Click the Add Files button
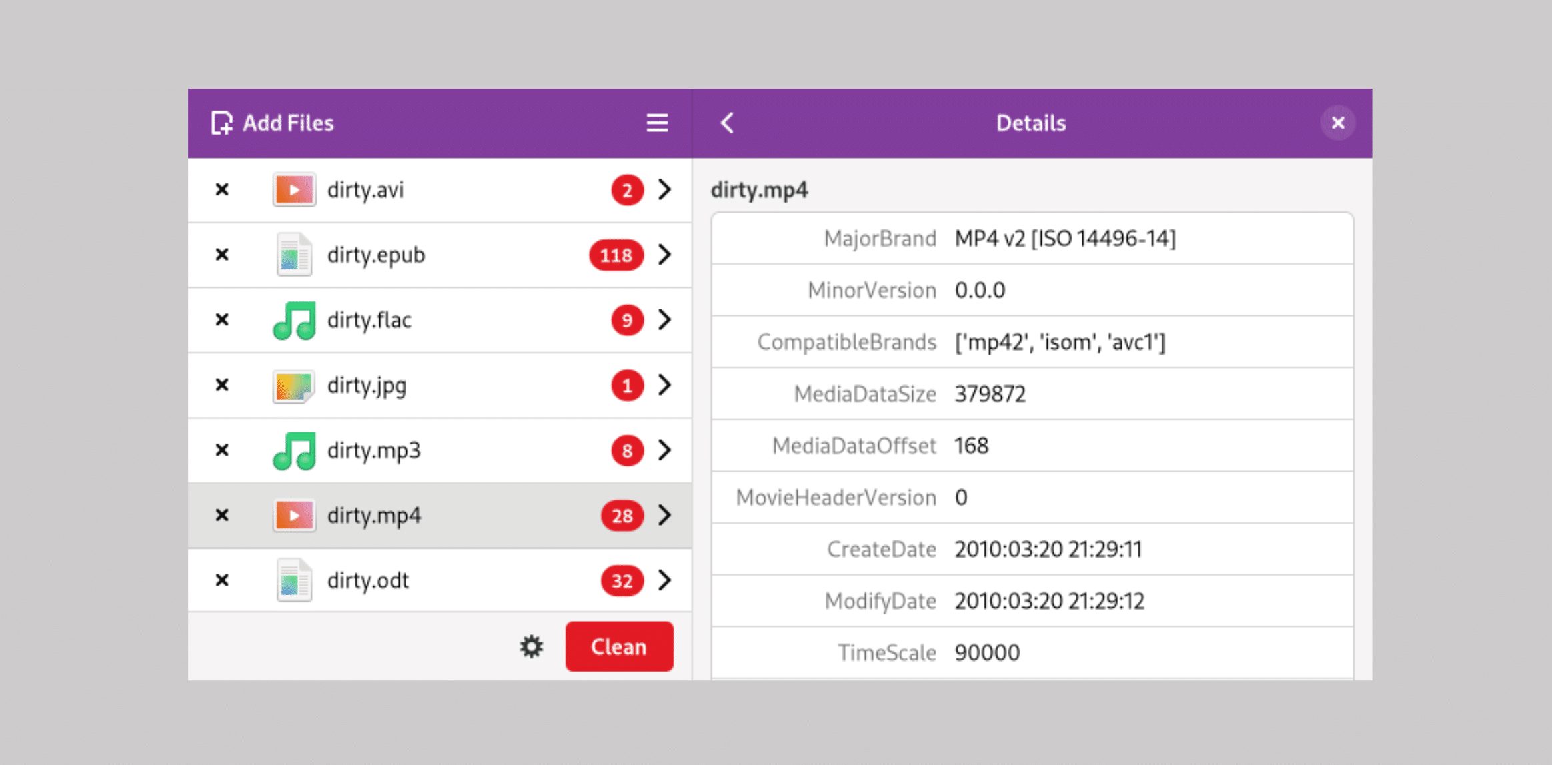 (x=273, y=123)
